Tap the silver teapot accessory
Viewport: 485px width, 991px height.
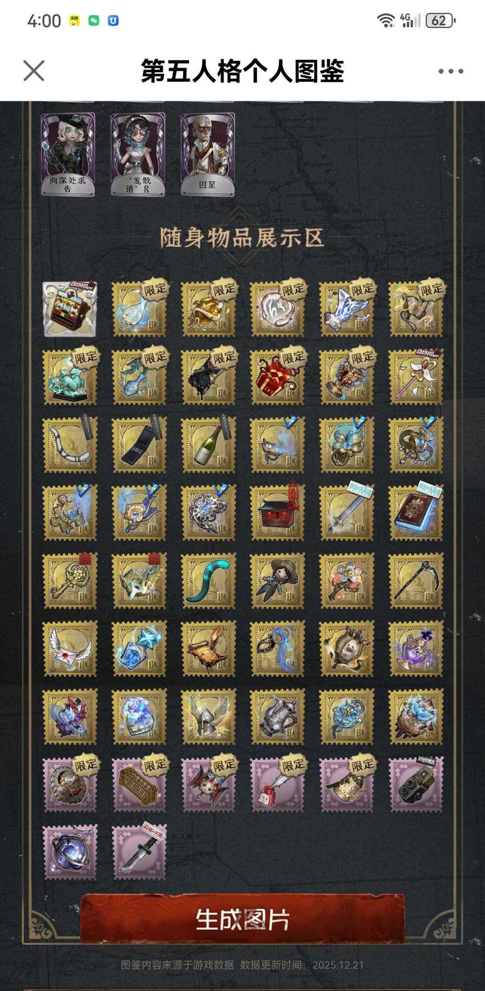coord(278,717)
